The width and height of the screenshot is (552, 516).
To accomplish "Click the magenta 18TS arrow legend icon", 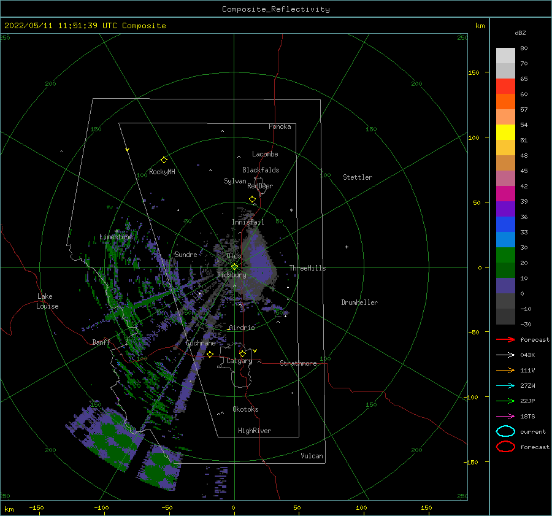I will (505, 417).
